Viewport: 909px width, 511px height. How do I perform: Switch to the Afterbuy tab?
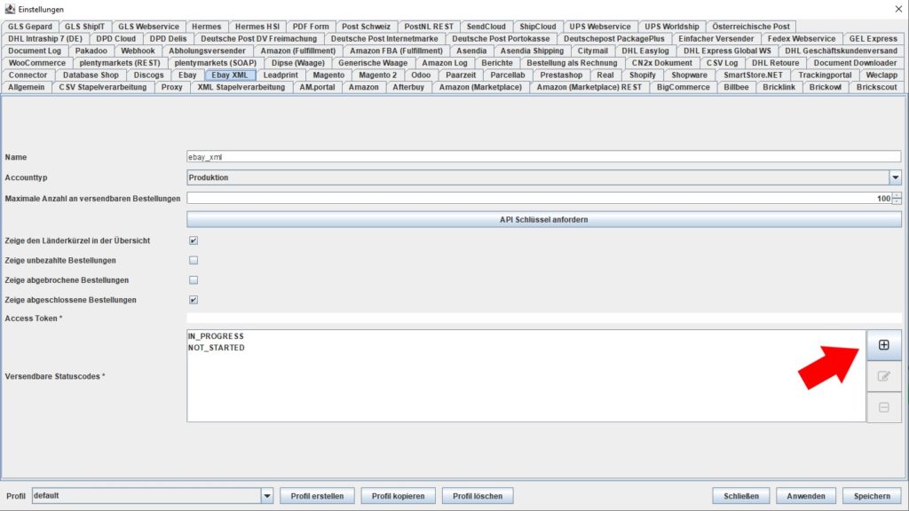click(x=408, y=87)
